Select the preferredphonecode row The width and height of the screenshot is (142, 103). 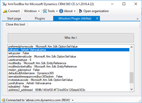69,46
